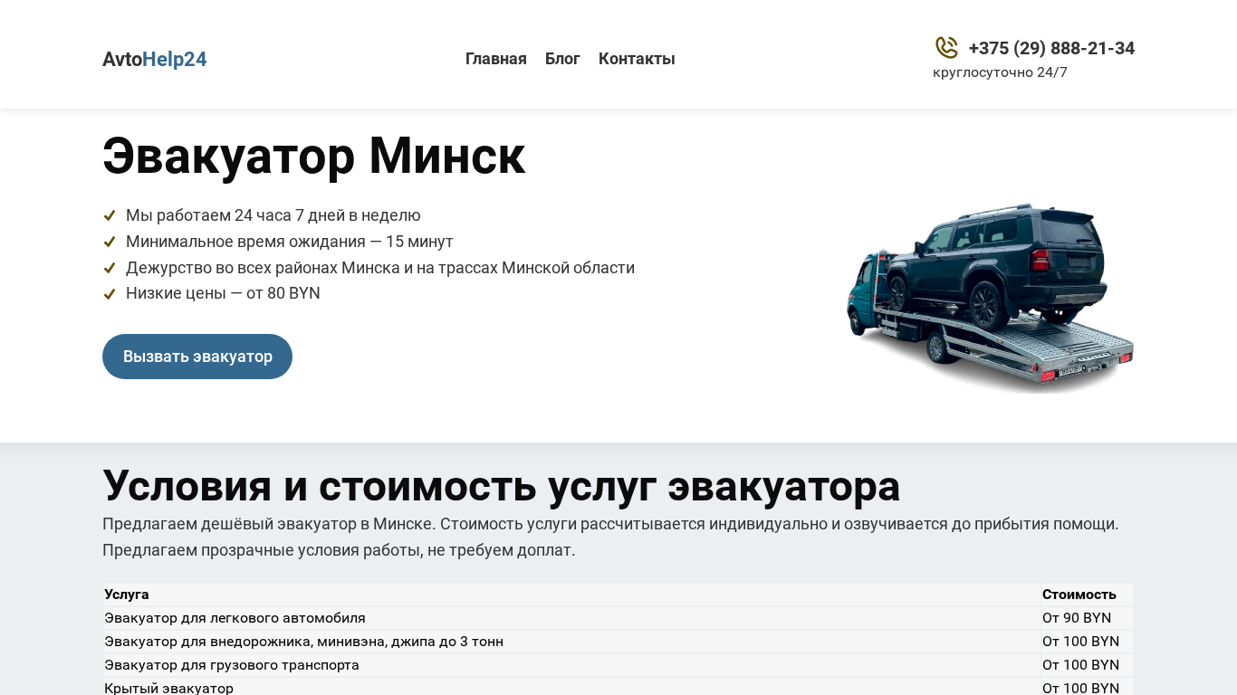Call the number +375 (29) 888-21-34
This screenshot has width=1237, height=695.
coord(1051,48)
